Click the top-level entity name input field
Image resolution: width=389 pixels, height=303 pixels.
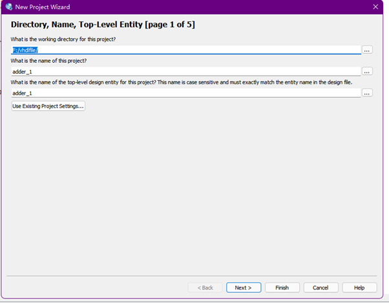click(186, 93)
